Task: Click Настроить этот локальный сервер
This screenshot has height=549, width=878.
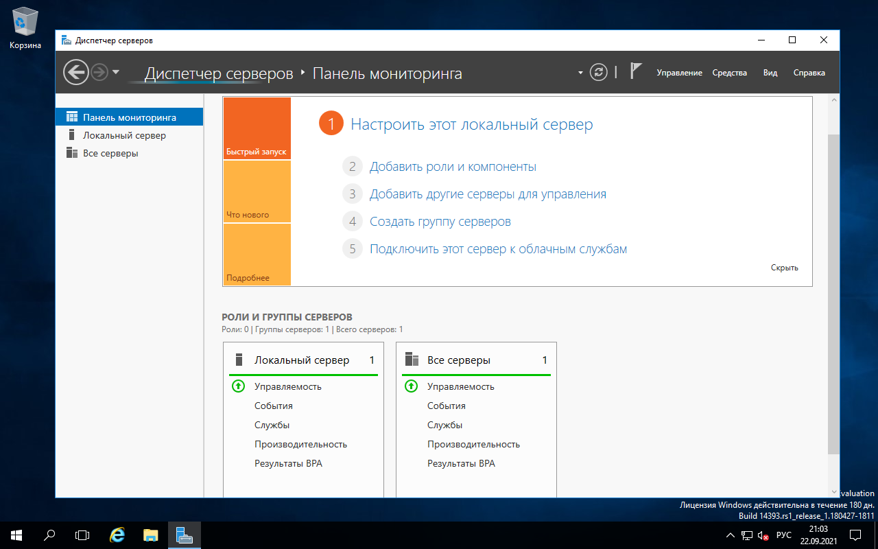Action: 472,124
